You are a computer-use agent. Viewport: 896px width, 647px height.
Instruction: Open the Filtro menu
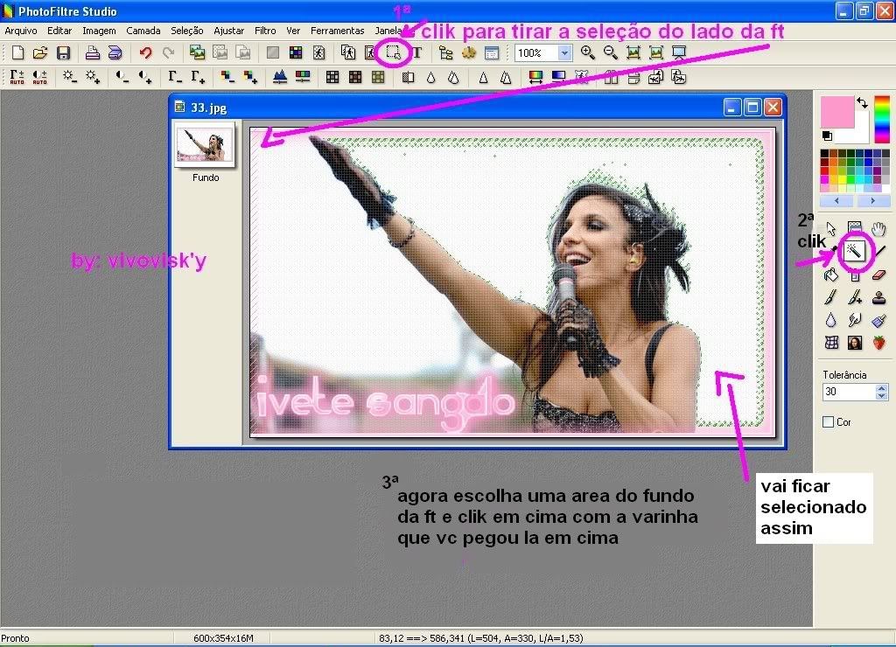[265, 31]
